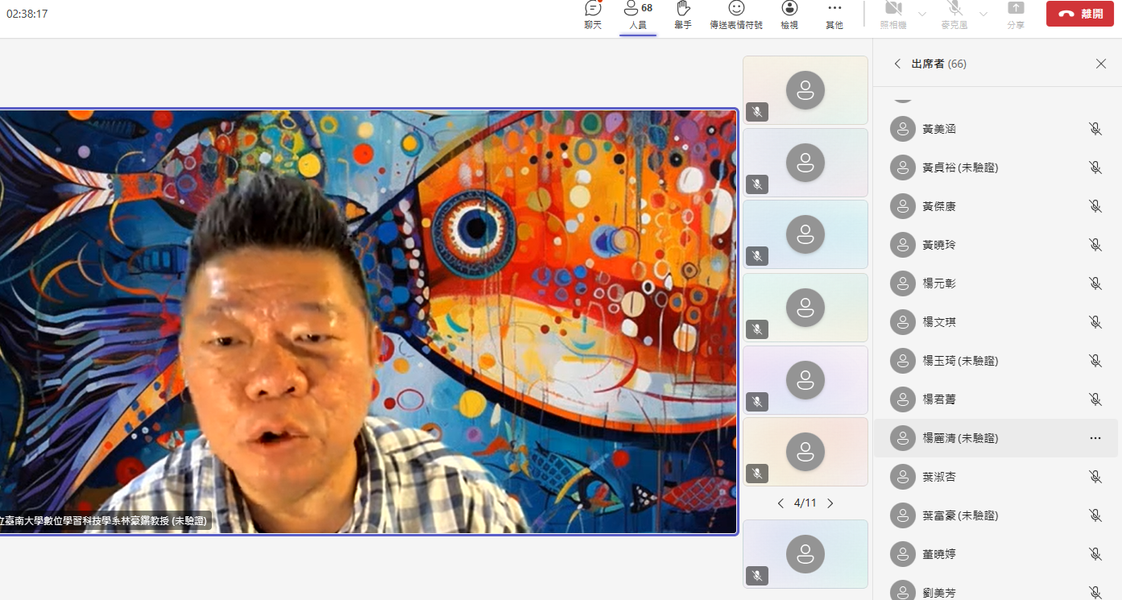1122x600 pixels.
Task: Click the muted mic icon beside 黃貞裕
Action: (1095, 168)
